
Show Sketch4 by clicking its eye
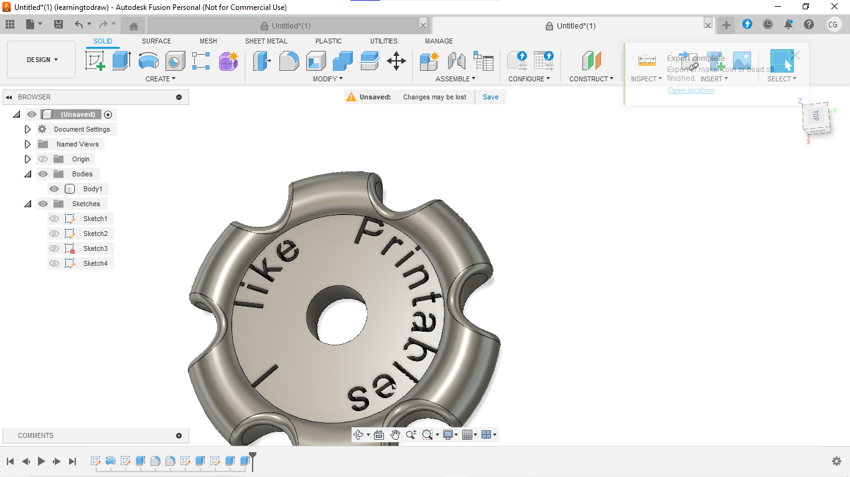(x=54, y=263)
